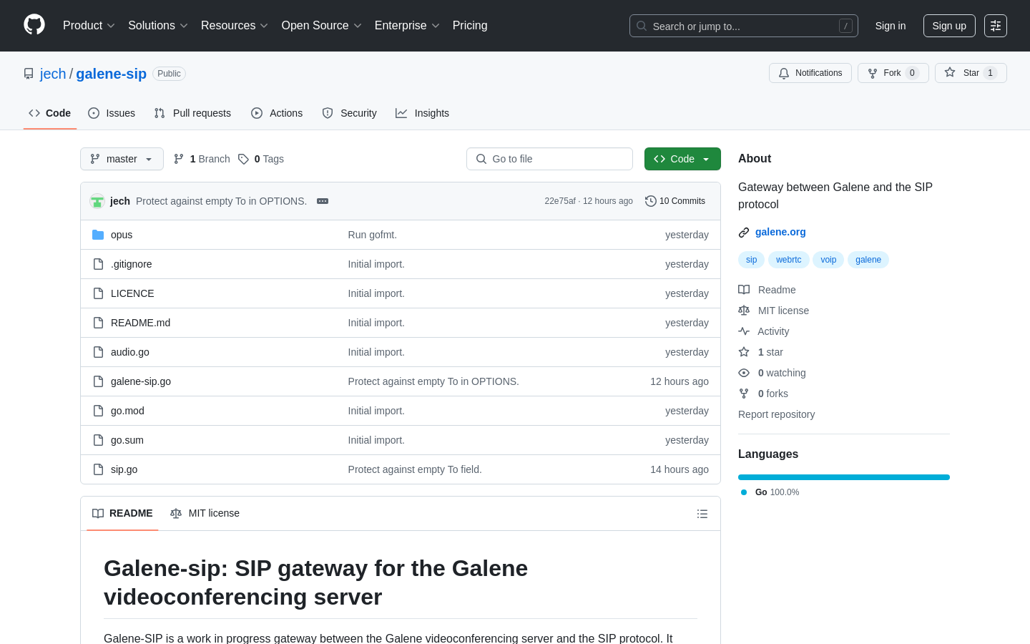Screen dimensions: 1030x644
Task: Expand the Resources menu
Action: [x=235, y=26]
